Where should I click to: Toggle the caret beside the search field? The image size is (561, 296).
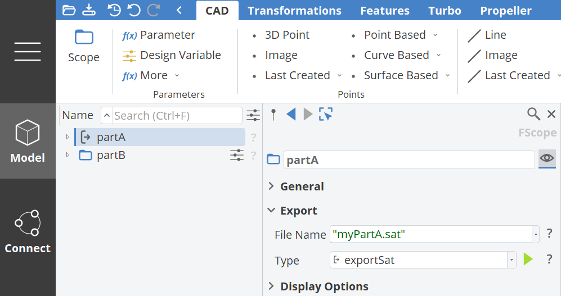tap(106, 116)
